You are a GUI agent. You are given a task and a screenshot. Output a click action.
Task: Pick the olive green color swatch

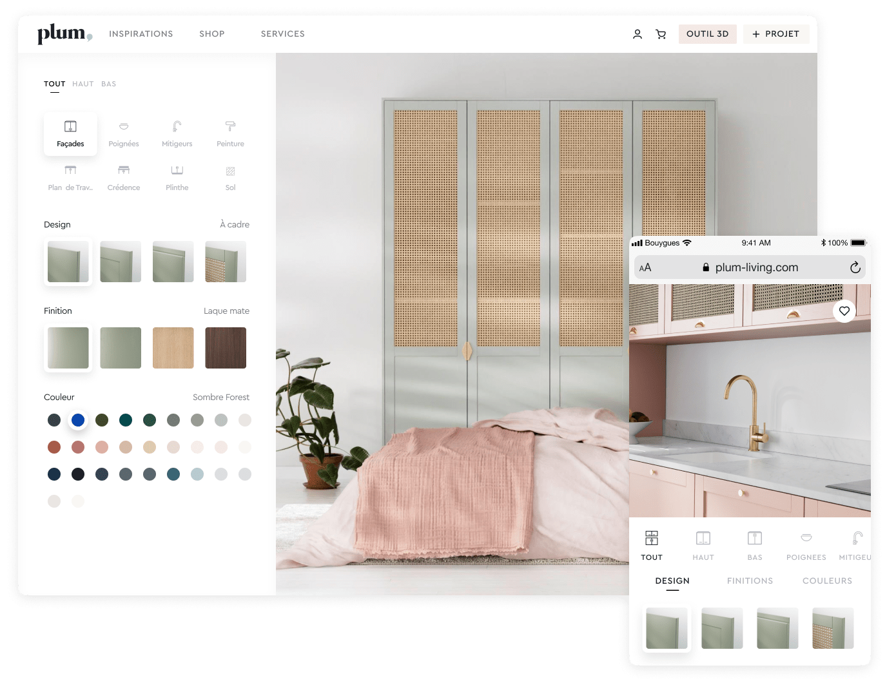click(102, 420)
